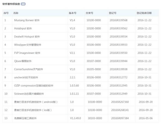161x124 pixels.
Task: Click the Winzipper file management software name
Action: coord(28,45)
